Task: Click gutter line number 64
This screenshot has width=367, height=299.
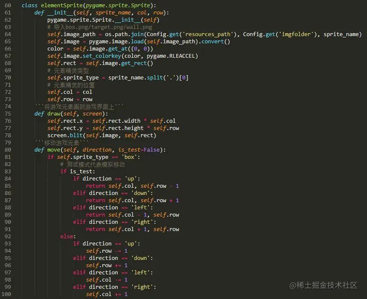Action: pyautogui.click(x=8, y=34)
